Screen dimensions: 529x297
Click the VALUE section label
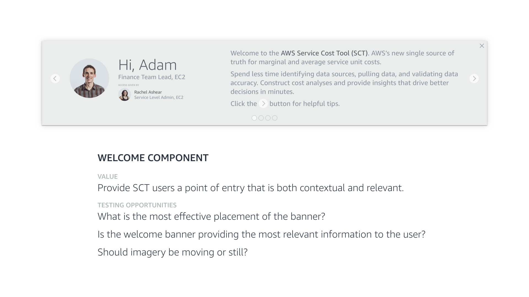[x=107, y=177]
